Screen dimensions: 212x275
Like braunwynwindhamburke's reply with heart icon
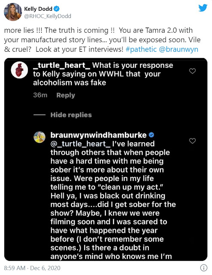coord(192,141)
